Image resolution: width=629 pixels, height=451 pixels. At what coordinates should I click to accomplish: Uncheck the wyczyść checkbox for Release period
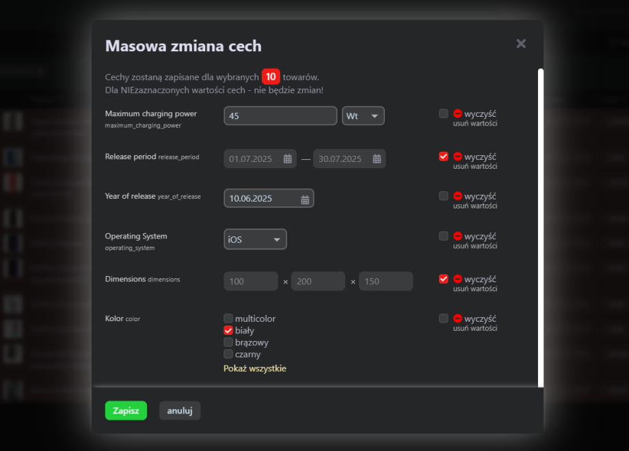tap(444, 156)
